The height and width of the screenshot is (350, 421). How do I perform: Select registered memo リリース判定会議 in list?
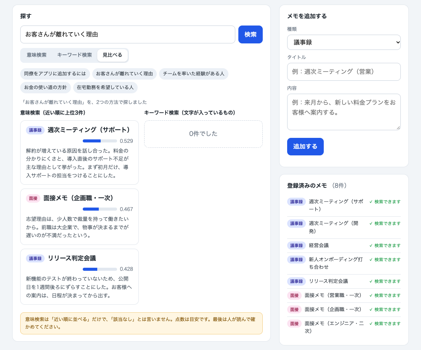point(344,281)
